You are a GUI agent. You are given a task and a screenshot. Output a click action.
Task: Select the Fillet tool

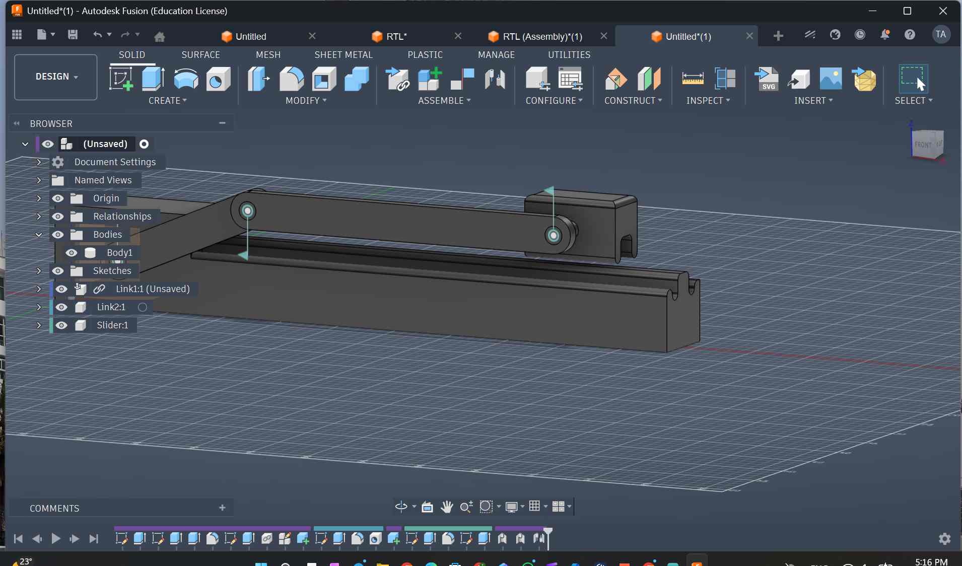click(292, 79)
